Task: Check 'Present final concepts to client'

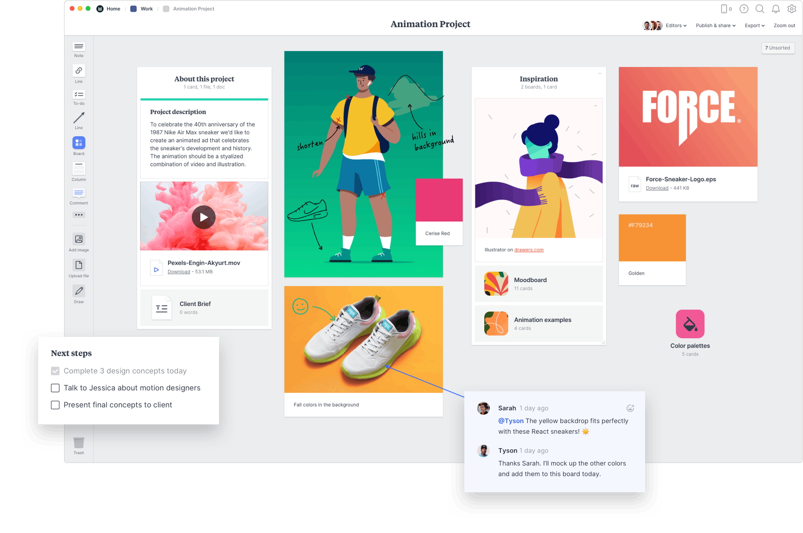Action: (x=55, y=405)
